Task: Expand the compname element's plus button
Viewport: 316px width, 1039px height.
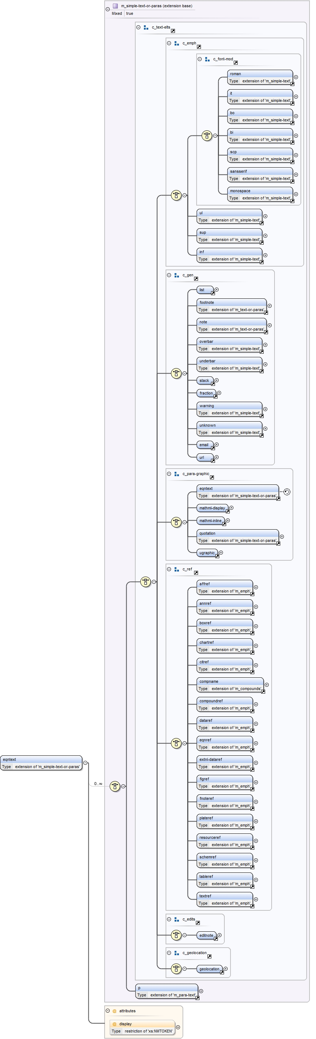Action: click(267, 685)
